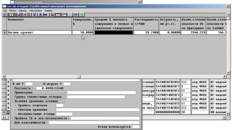Image resolution: width=232 pixels, height=130 pixels.
Task: Open the Настройка menu
Action: [36, 10]
